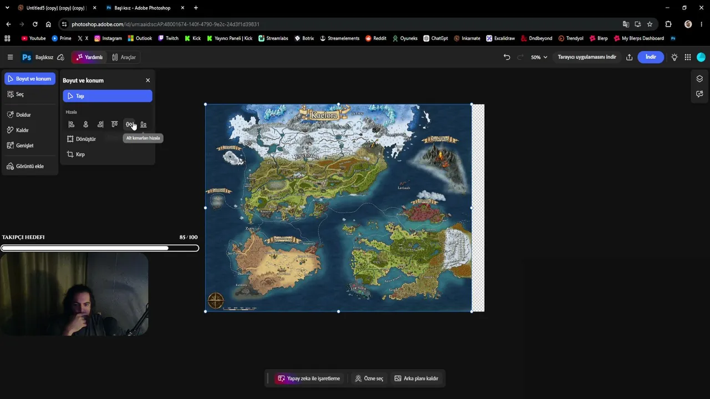This screenshot has height=399, width=710.
Task: Align top edges in Hizala
Action: pos(114,125)
